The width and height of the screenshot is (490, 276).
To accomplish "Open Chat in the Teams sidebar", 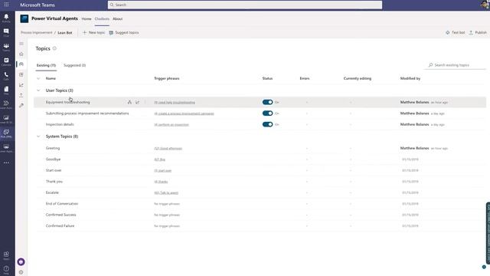I will (6, 32).
